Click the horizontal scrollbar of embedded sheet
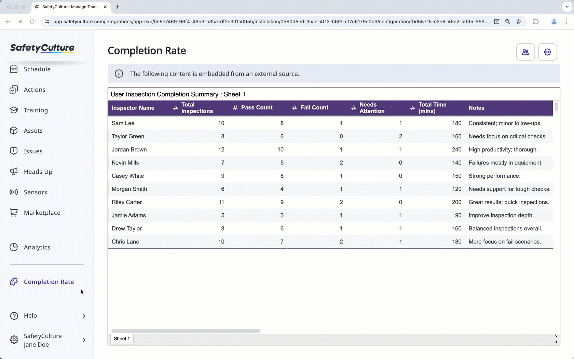 (x=186, y=331)
